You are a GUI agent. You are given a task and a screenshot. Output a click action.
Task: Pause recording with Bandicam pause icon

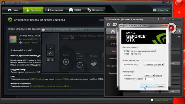[x=179, y=31]
